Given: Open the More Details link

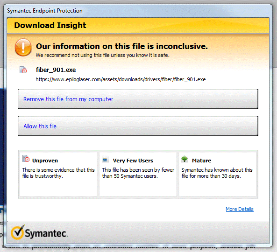Looking at the screenshot, I should pyautogui.click(x=240, y=209).
